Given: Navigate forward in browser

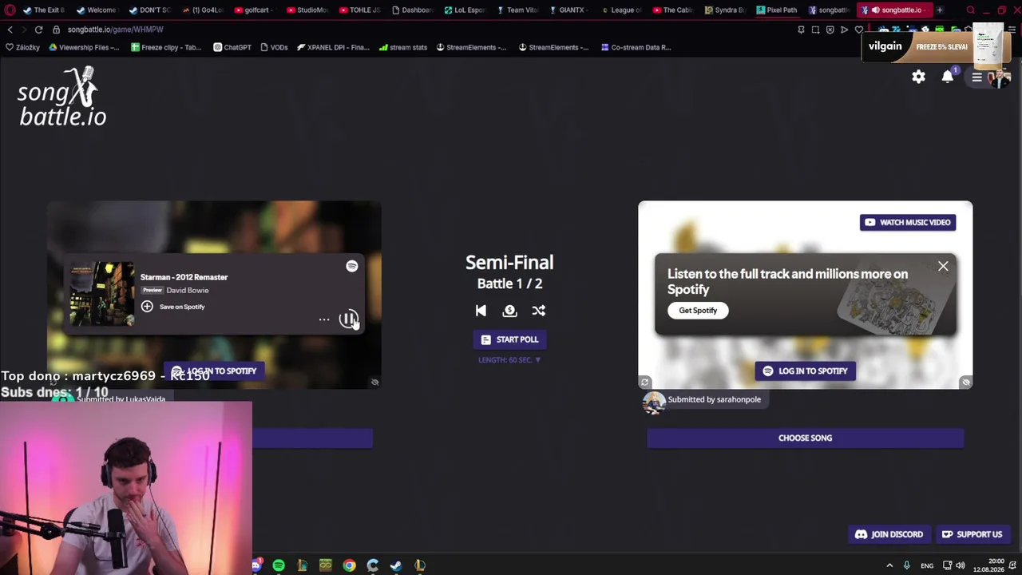Looking at the screenshot, I should point(24,30).
